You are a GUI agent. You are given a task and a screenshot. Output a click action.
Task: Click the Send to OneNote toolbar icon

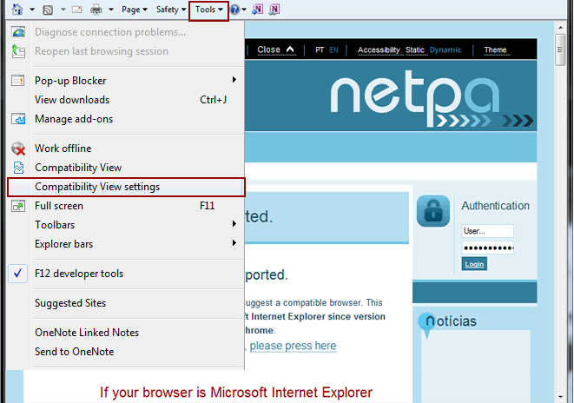[x=257, y=10]
